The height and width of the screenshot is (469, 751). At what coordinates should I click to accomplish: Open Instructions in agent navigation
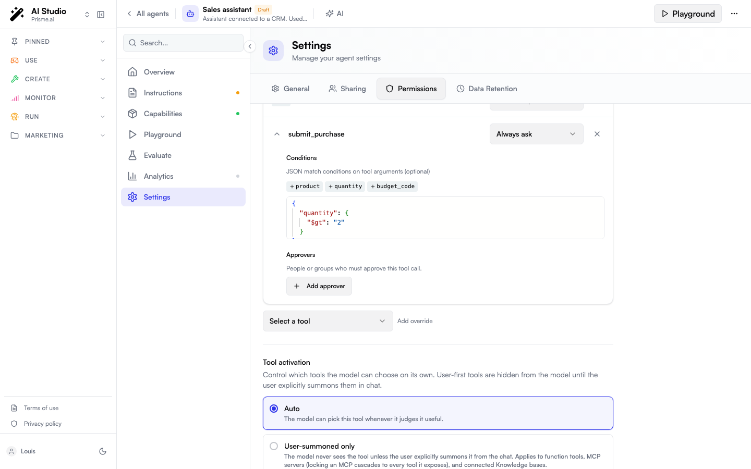tap(183, 93)
